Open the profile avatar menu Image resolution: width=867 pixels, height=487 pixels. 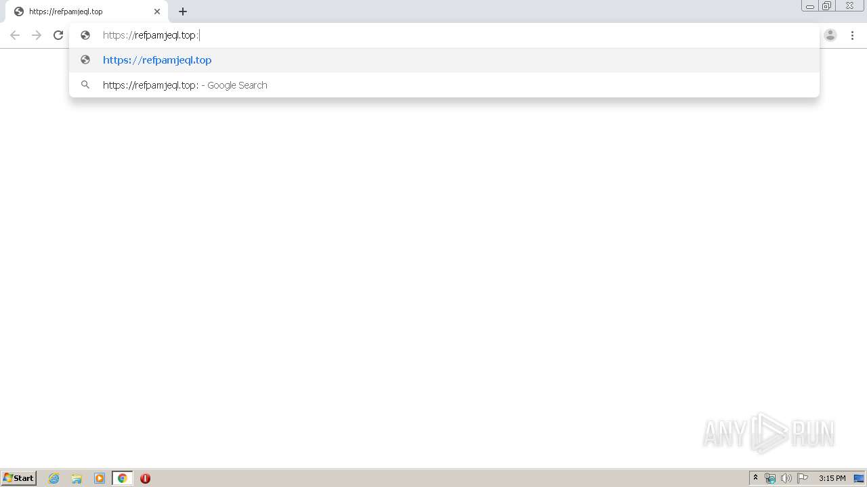[830, 35]
